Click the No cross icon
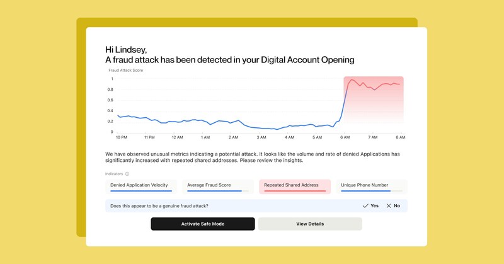This screenshot has width=504, height=264. tap(389, 206)
